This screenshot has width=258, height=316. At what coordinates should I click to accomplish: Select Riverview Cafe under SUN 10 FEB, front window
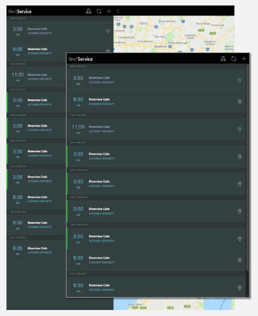pos(99,181)
